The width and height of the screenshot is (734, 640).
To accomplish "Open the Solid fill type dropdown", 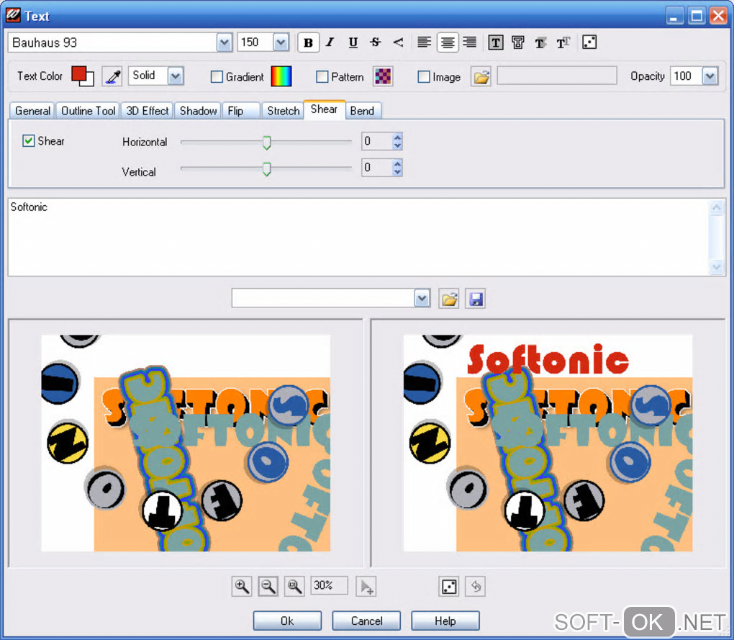I will 176,76.
